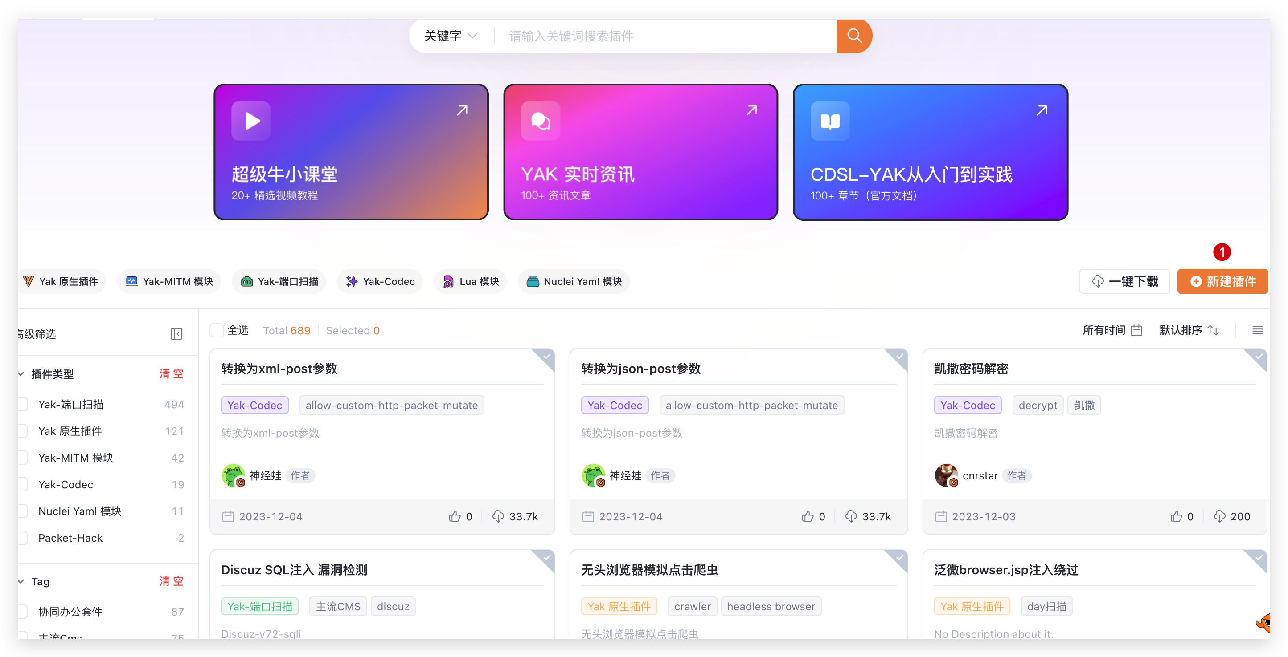The width and height of the screenshot is (1288, 657).
Task: Open CDSL-YAK docs arrow icon
Action: click(1042, 110)
